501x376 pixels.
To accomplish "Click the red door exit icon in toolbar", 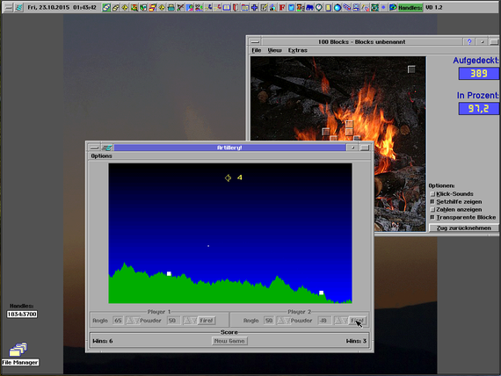I will coord(236,7).
